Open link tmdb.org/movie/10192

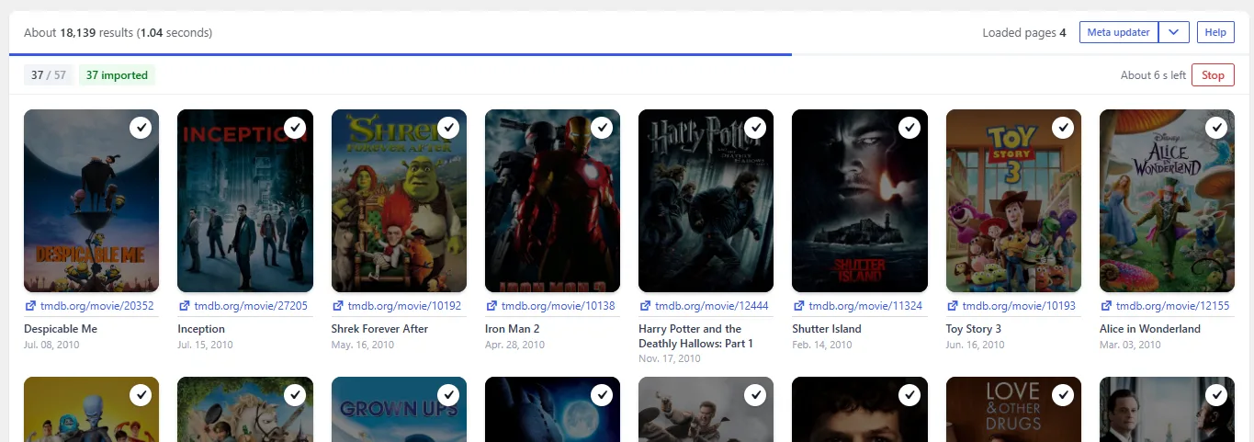pos(404,306)
